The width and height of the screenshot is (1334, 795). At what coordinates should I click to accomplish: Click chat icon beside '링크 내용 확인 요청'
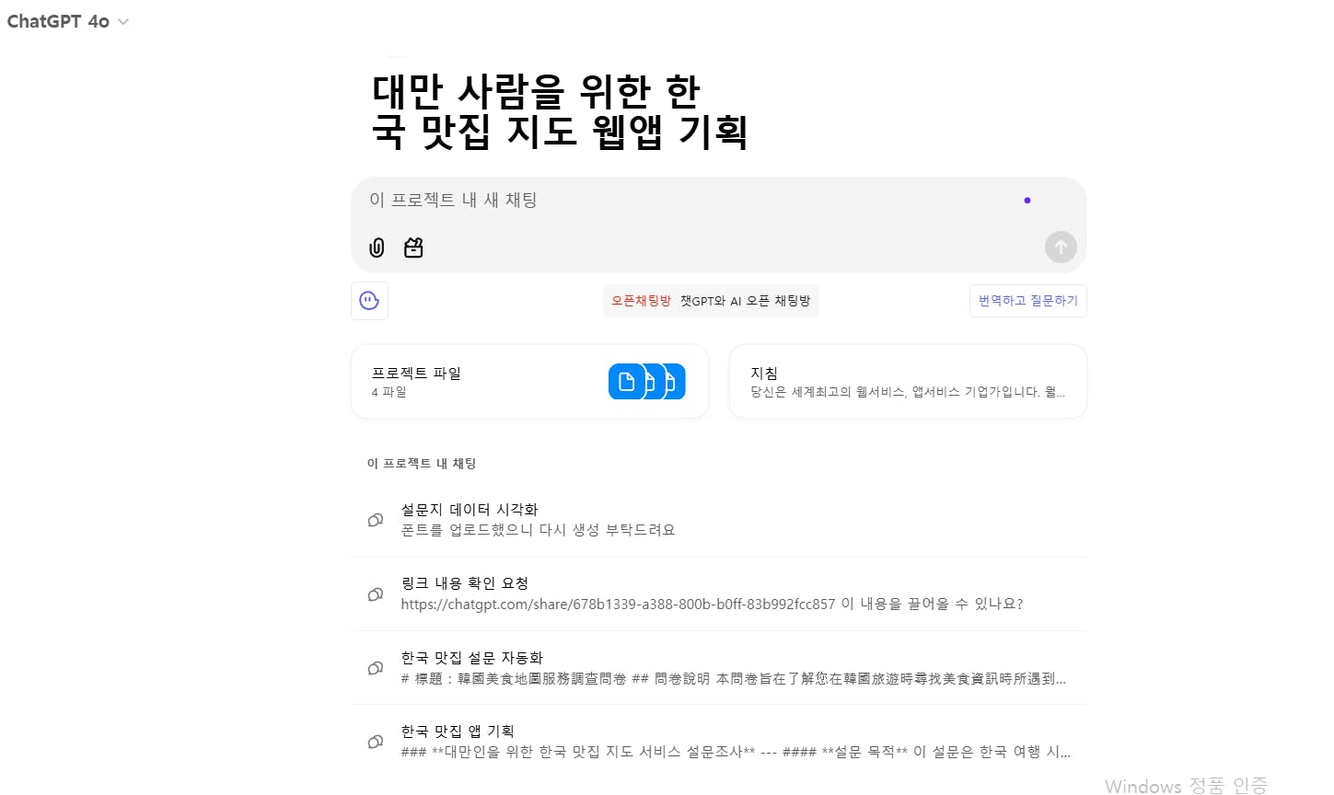(x=376, y=594)
